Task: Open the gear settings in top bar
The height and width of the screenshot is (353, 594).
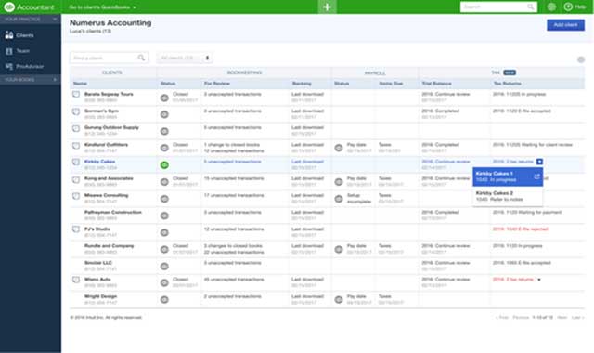Action: tap(551, 7)
